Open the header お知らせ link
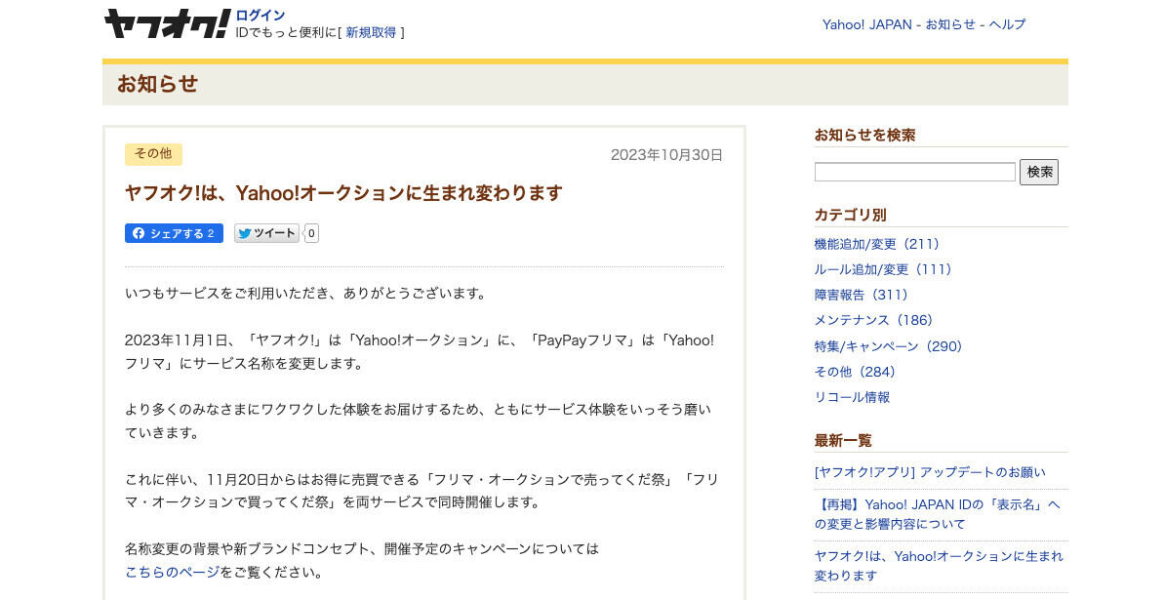 [950, 24]
